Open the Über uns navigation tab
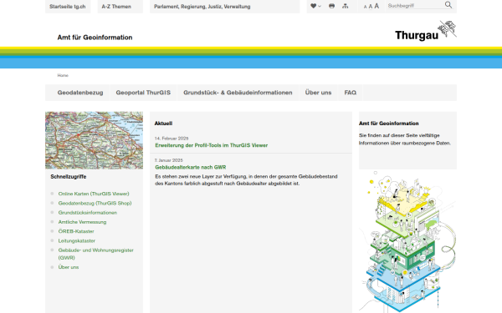Image resolution: width=502 pixels, height=313 pixels. (x=318, y=93)
